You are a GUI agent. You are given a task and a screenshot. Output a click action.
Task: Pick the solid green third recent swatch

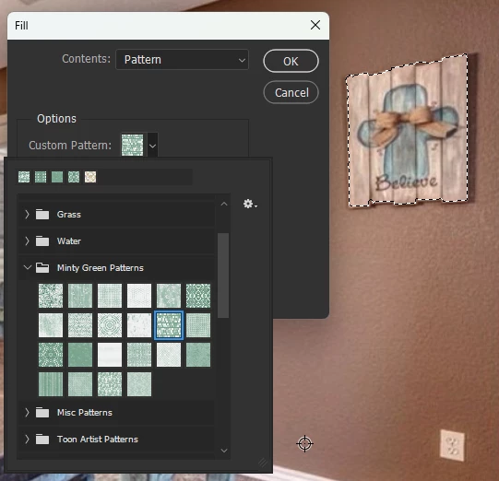click(x=57, y=177)
